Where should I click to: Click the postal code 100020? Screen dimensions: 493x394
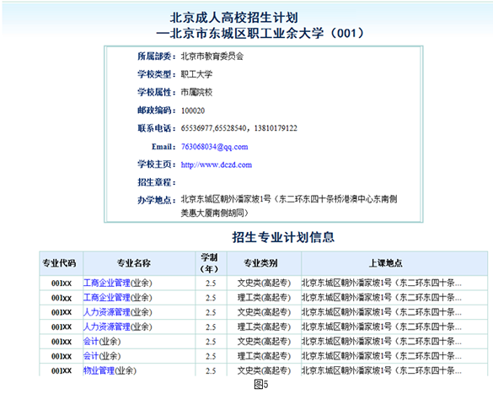193,111
